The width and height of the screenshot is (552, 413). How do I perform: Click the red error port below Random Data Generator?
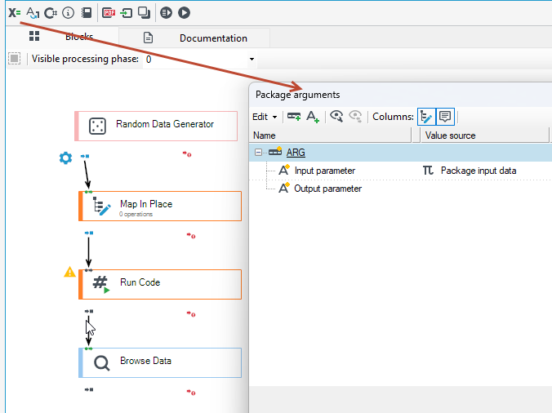tap(187, 154)
